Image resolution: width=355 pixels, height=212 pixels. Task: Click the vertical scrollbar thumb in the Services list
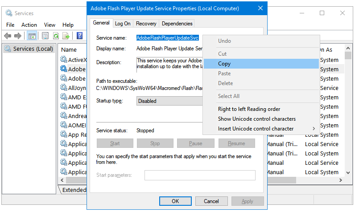[x=348, y=55]
